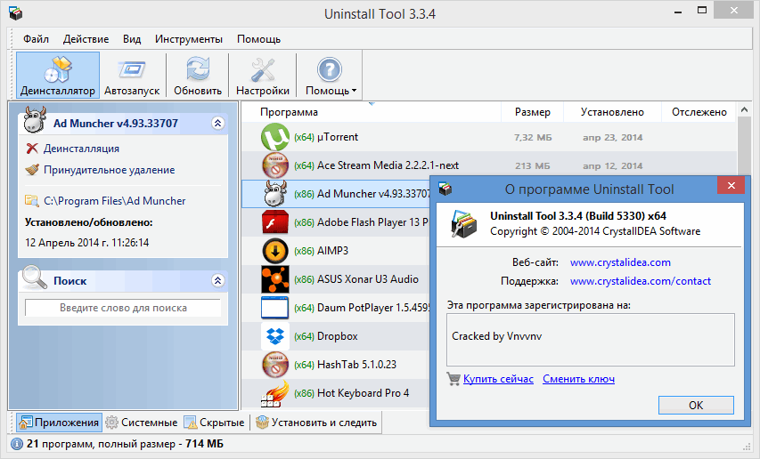Click the AIMP3 orange icon
This screenshot has height=459, width=760.
[x=274, y=251]
